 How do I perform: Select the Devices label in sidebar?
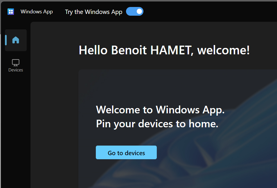point(16,70)
